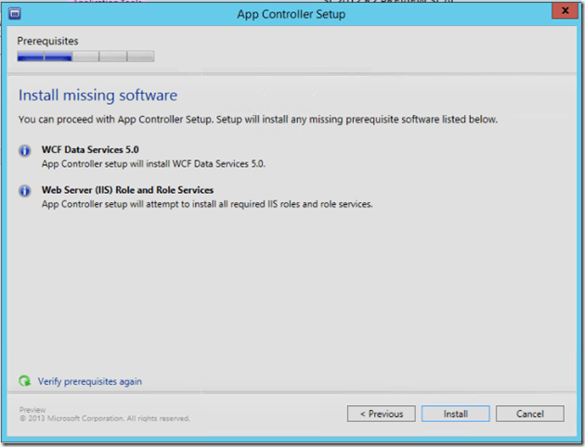585x447 pixels.
Task: Click the first filled Prerequisites progress segment
Action: (x=31, y=57)
